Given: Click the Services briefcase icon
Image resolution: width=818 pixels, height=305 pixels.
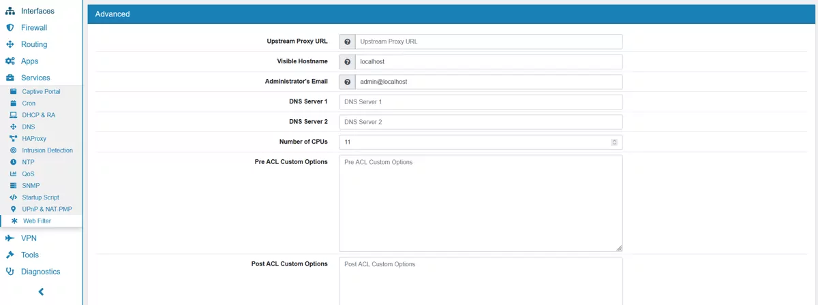Looking at the screenshot, I should tap(10, 78).
